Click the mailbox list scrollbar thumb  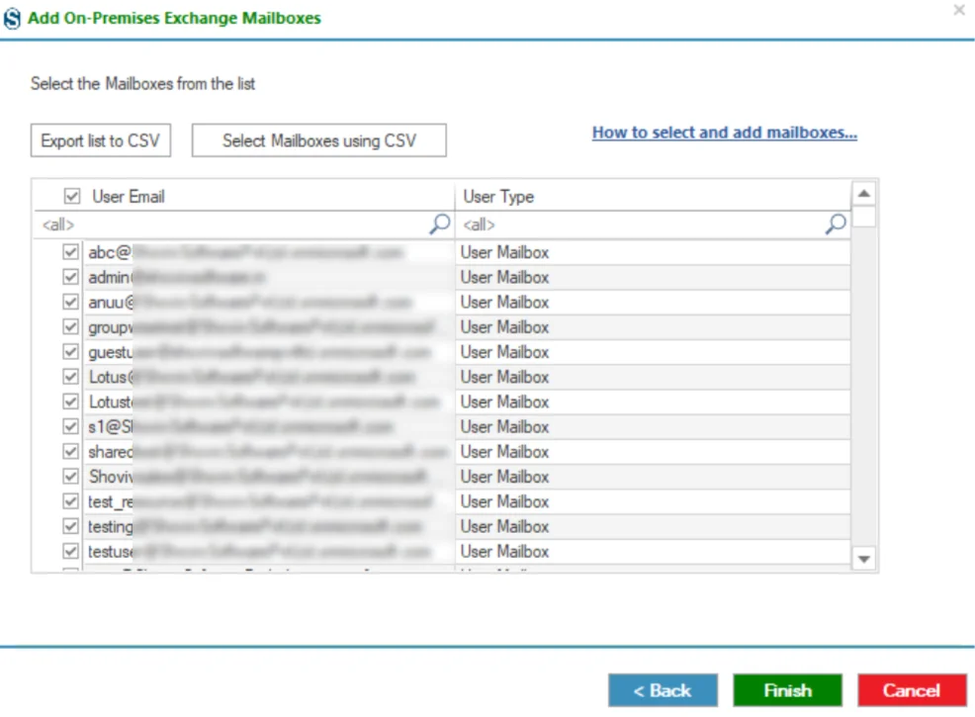[863, 217]
